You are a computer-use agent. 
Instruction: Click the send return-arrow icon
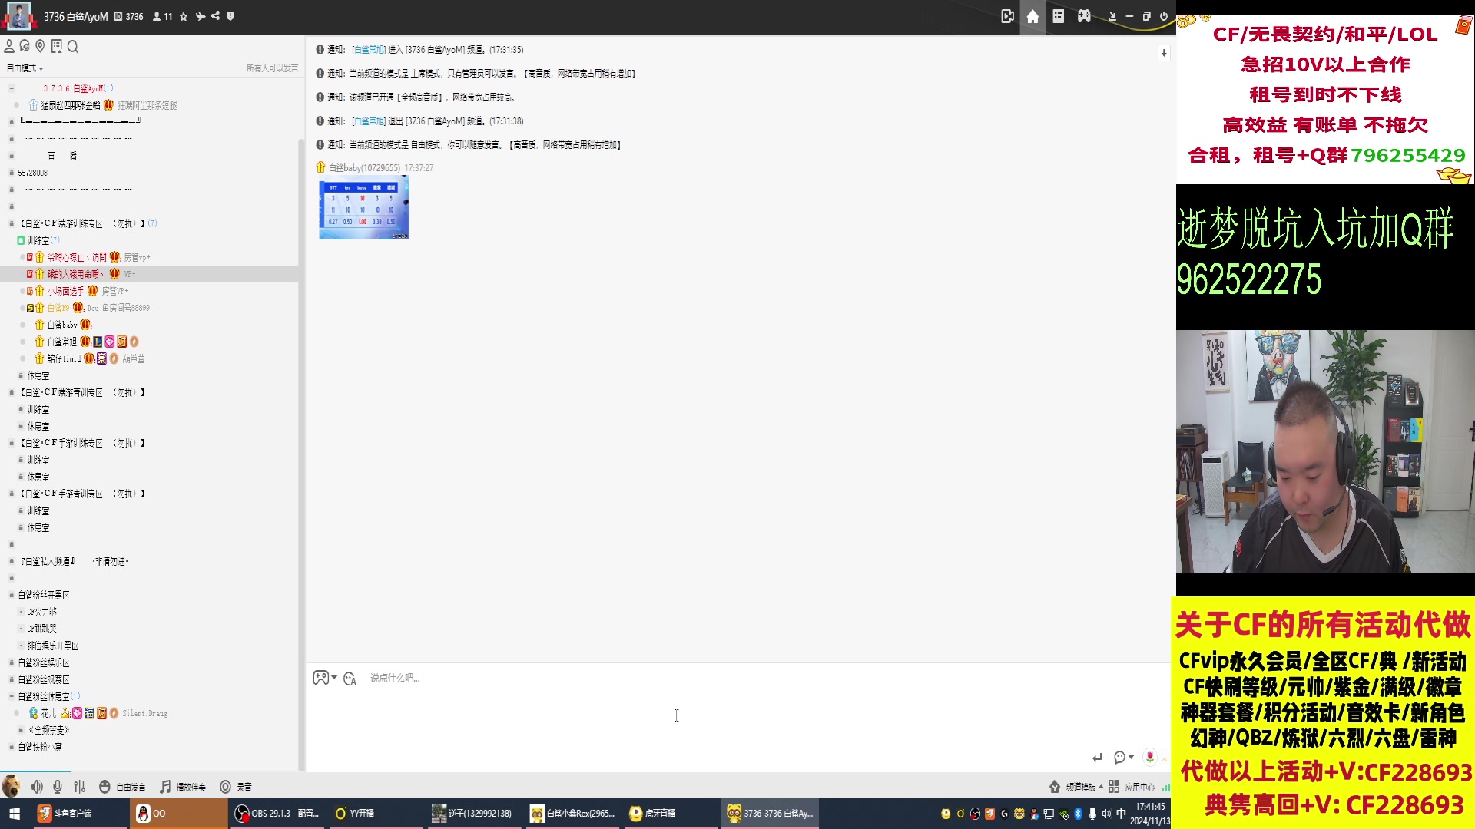coord(1097,758)
